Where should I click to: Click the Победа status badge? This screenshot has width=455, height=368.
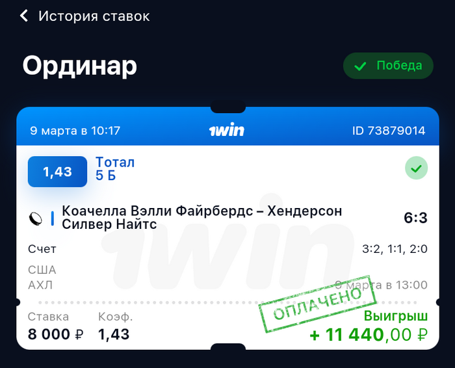click(388, 66)
